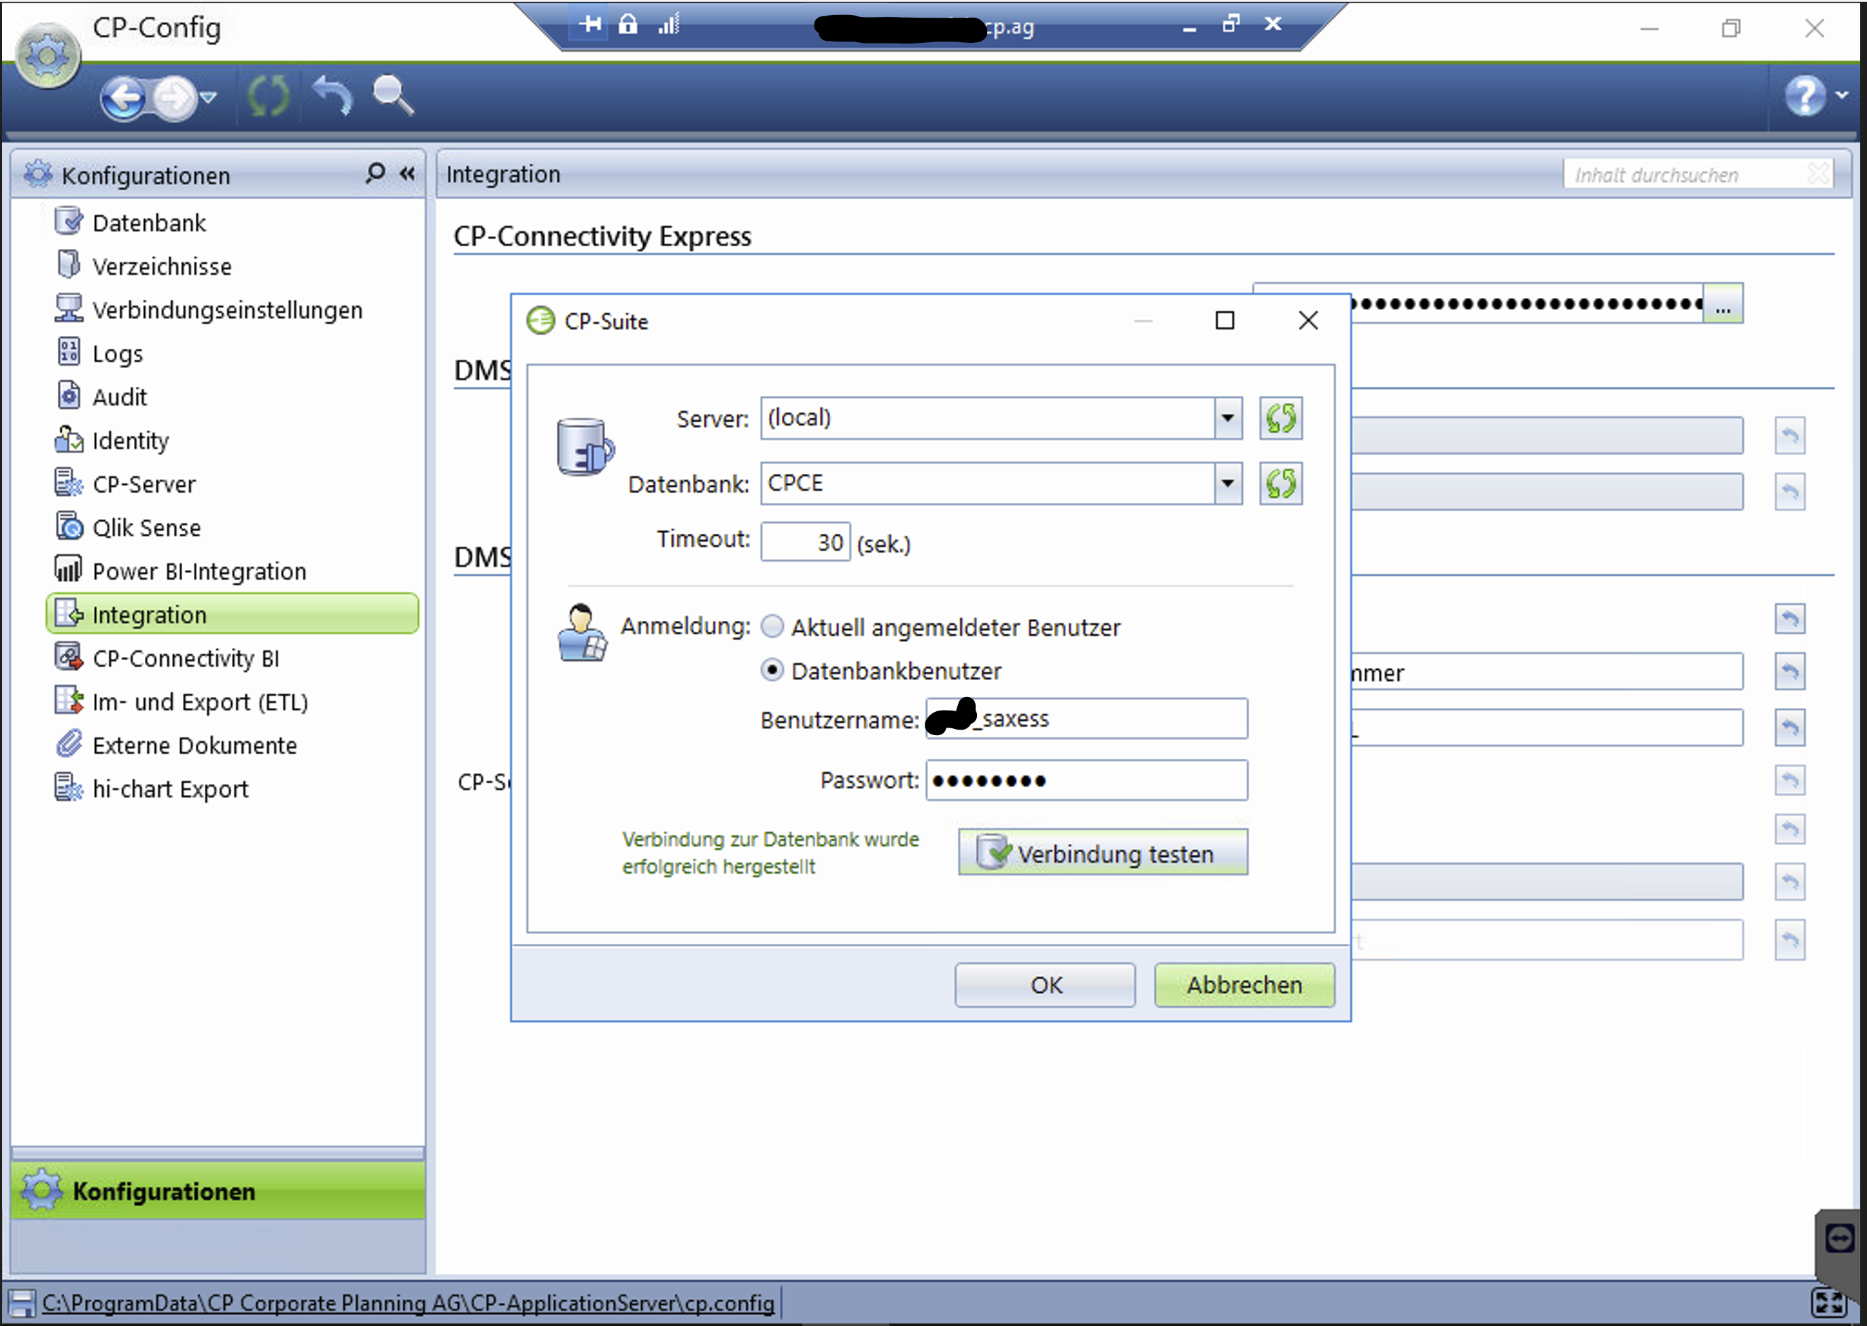Viewport: 1867px width, 1326px height.
Task: Confirm dialog with OK
Action: [x=1045, y=985]
